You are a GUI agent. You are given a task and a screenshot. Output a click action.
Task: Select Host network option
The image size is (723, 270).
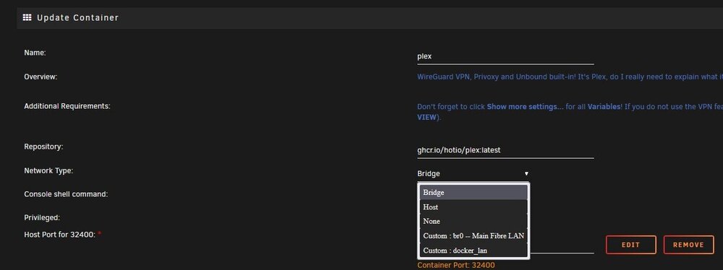tap(473, 207)
